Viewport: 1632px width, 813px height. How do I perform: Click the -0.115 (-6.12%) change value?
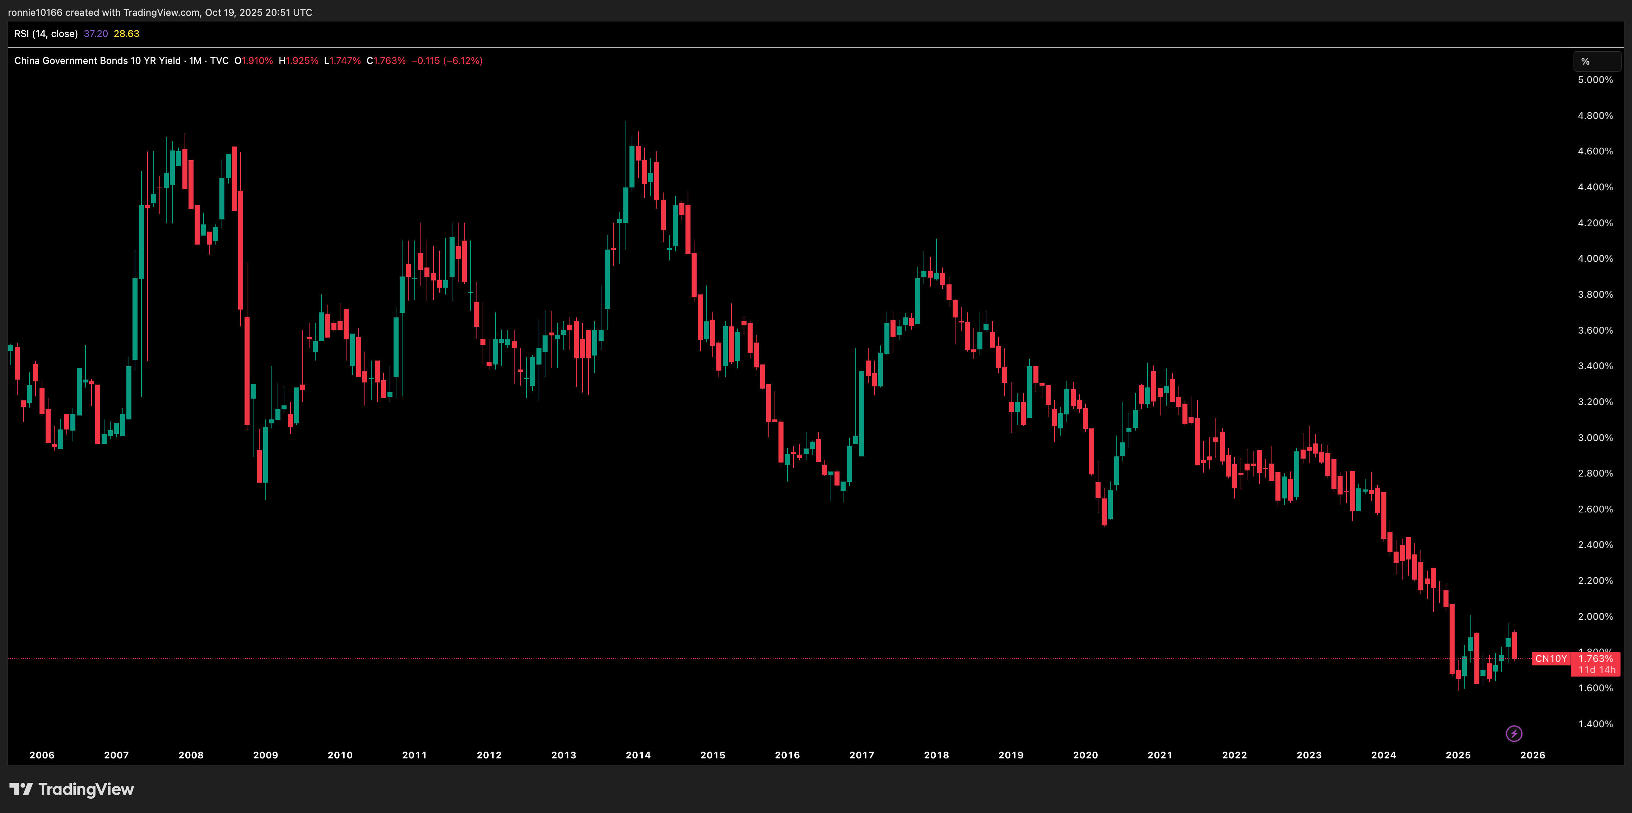pos(447,61)
